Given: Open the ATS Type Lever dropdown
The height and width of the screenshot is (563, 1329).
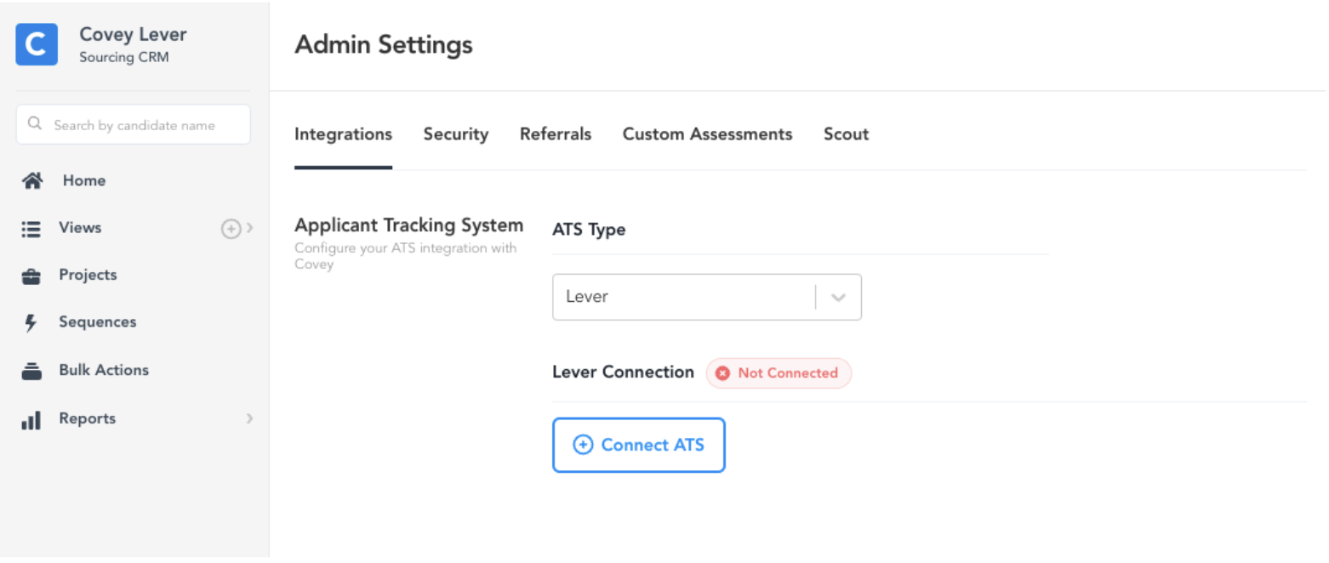Looking at the screenshot, I should point(707,297).
